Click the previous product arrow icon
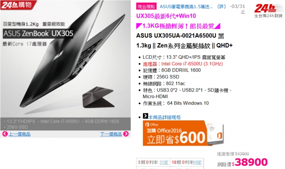This screenshot has width=285, height=169. 5,134
